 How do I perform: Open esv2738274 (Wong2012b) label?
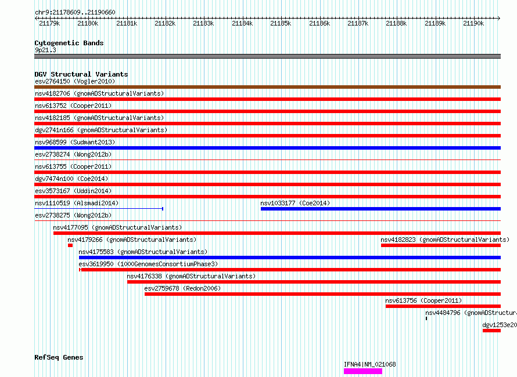[x=73, y=154]
